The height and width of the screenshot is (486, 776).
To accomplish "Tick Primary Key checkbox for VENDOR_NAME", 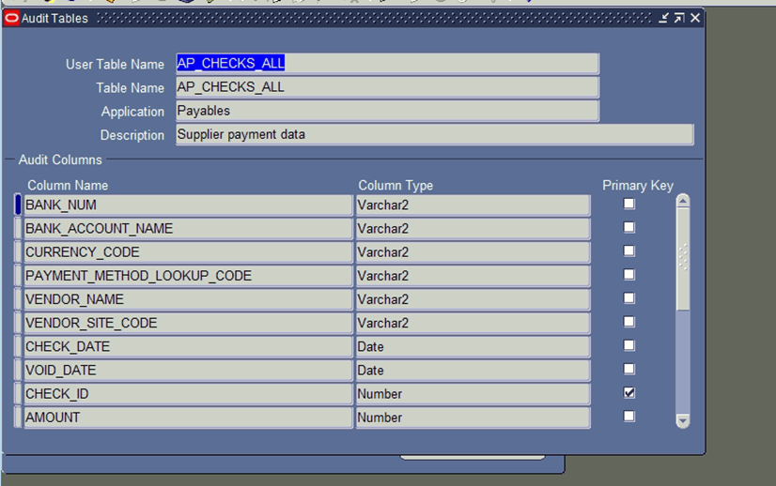I will [629, 298].
